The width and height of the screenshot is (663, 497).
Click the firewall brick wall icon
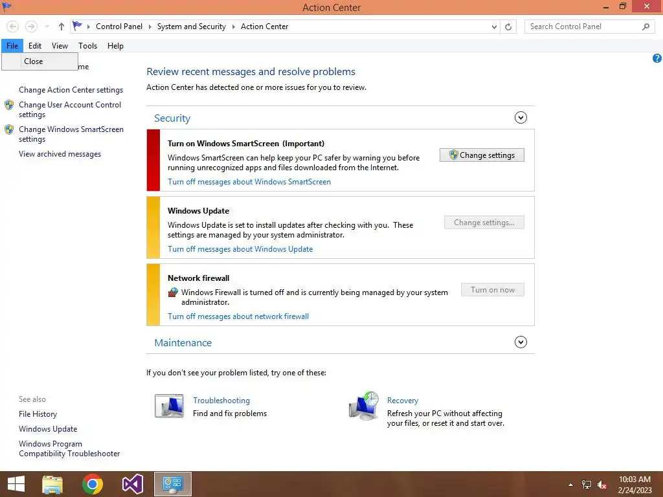pyautogui.click(x=173, y=292)
